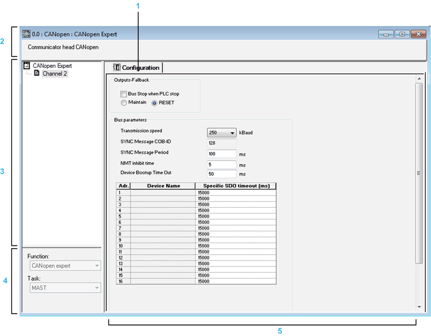
Task: Click the NMT inhibit time field
Action: (221, 165)
